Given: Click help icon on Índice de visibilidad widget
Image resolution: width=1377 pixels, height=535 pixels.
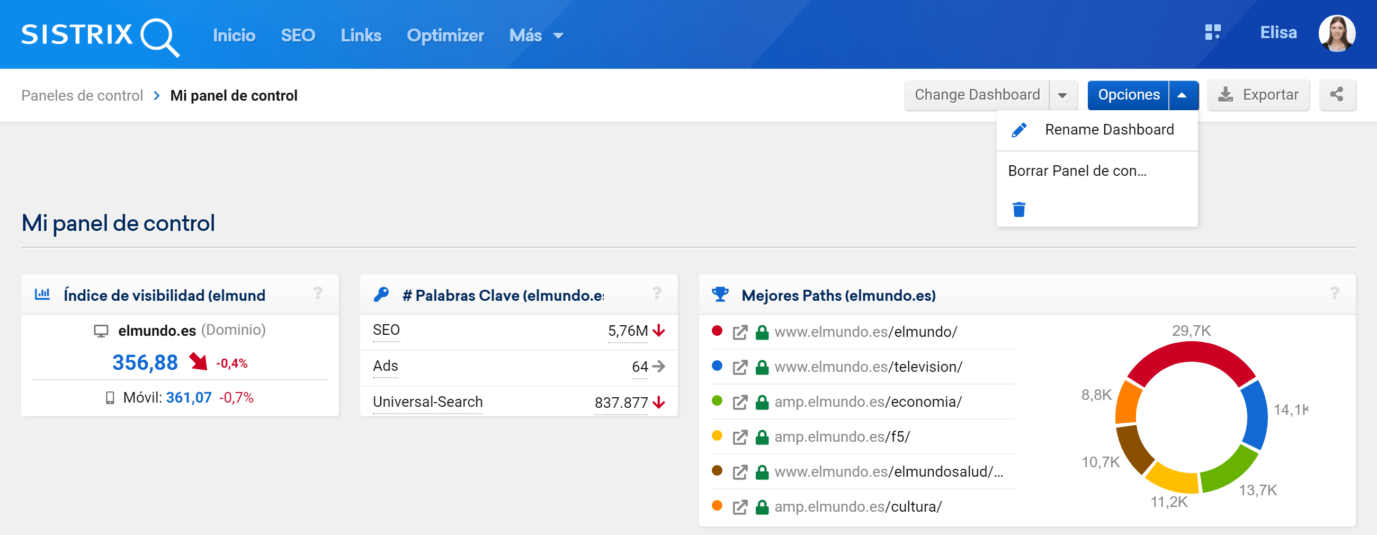Looking at the screenshot, I should (x=318, y=293).
